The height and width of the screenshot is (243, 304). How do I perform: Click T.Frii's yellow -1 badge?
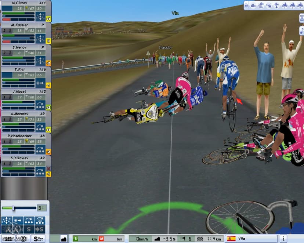[x=48, y=85]
